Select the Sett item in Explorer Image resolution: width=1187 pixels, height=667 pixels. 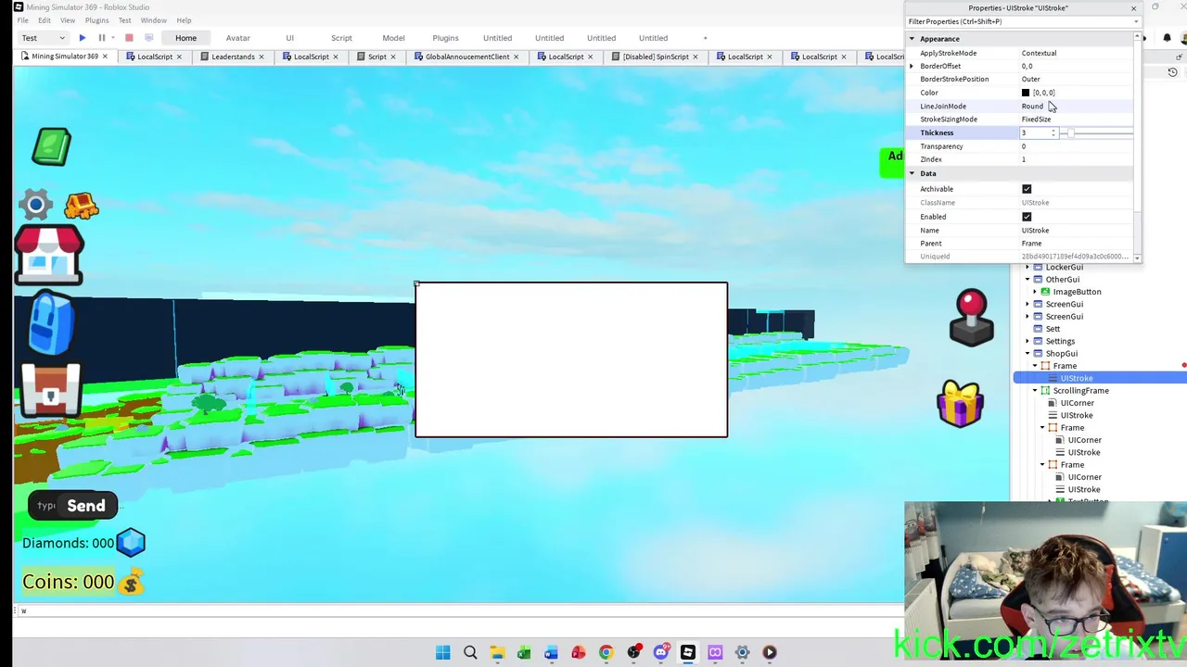tap(1053, 329)
